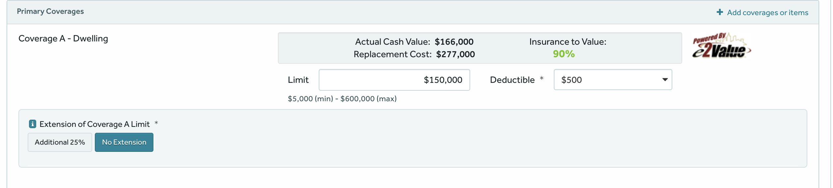Image resolution: width=833 pixels, height=188 pixels.
Task: Click the 90% Insurance to Value figure
Action: click(564, 54)
